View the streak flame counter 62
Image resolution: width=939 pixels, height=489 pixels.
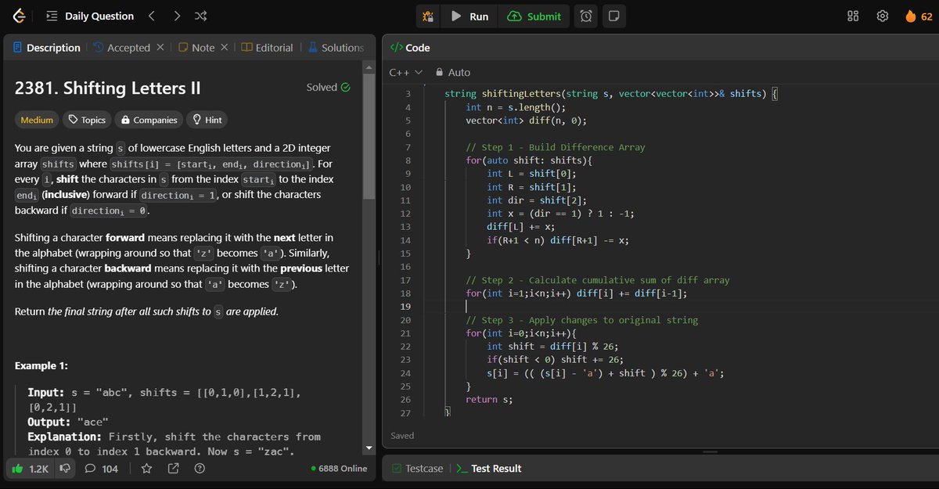click(x=918, y=16)
